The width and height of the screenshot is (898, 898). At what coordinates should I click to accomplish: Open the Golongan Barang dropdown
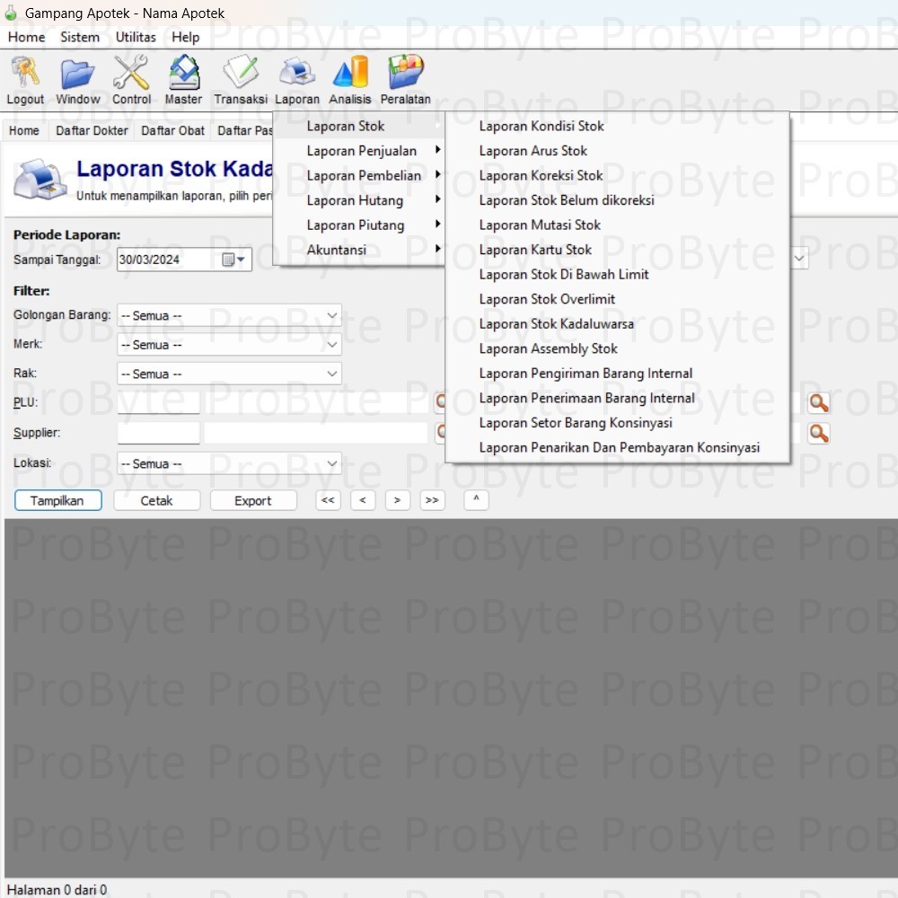click(229, 315)
